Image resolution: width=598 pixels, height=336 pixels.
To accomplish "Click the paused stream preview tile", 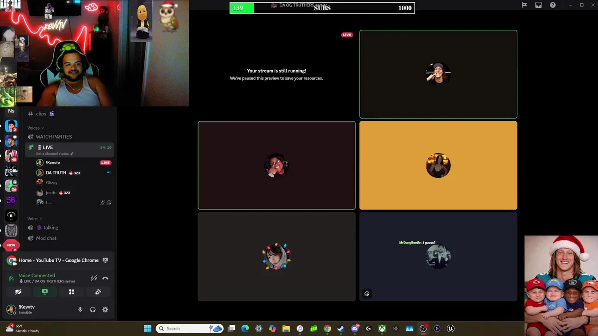I will tap(277, 74).
